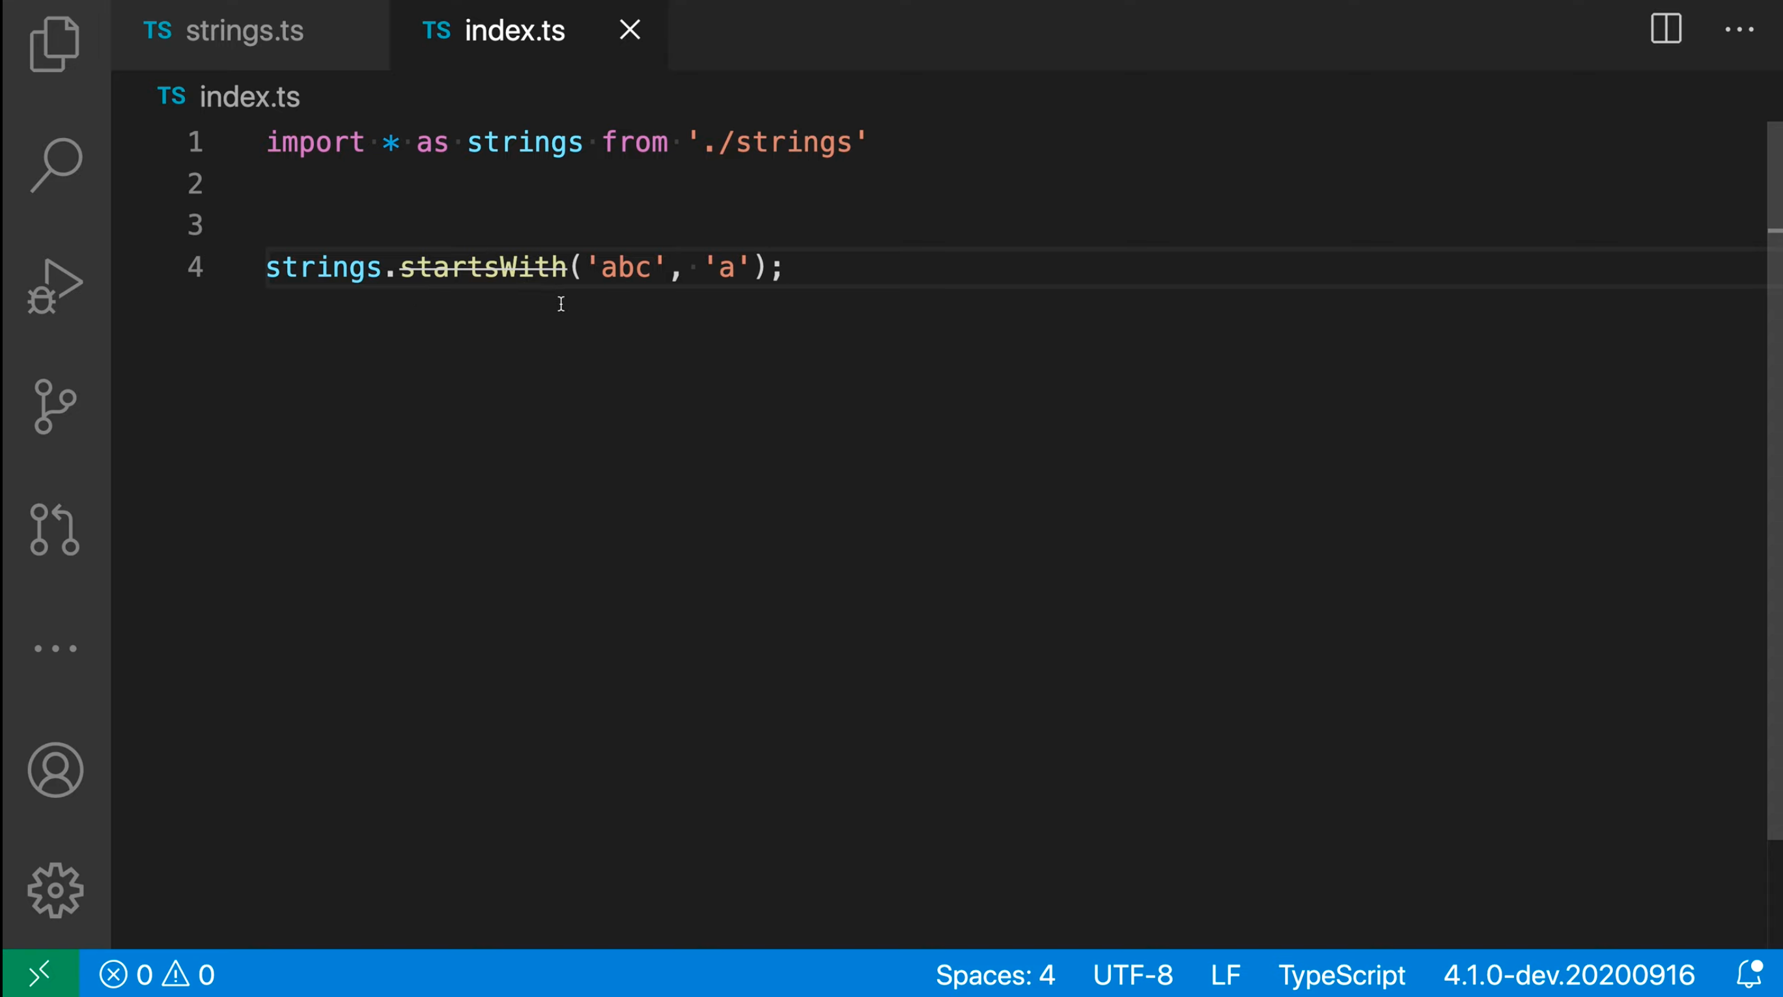Open the Explorer files view
1783x997 pixels.
coord(55,44)
